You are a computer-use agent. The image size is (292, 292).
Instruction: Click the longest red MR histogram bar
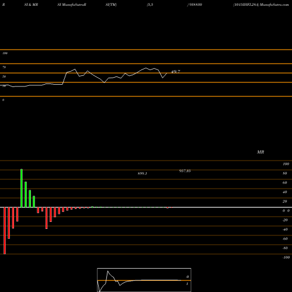pos(5,231)
